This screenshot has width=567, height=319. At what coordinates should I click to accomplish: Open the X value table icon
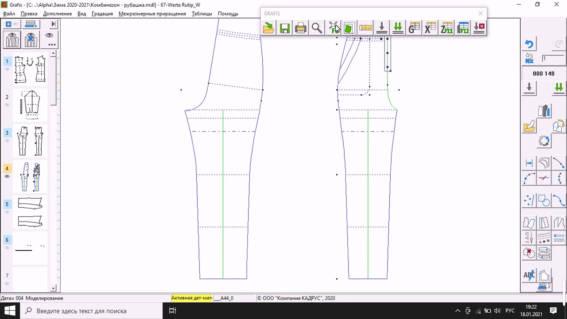coord(430,28)
